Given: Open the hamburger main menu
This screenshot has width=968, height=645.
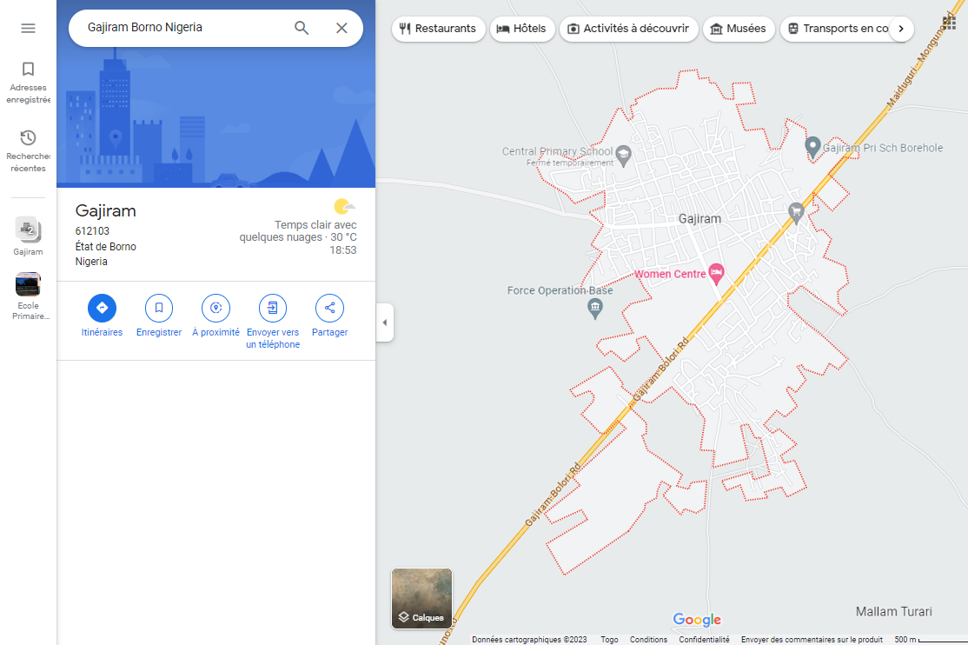Looking at the screenshot, I should [28, 28].
